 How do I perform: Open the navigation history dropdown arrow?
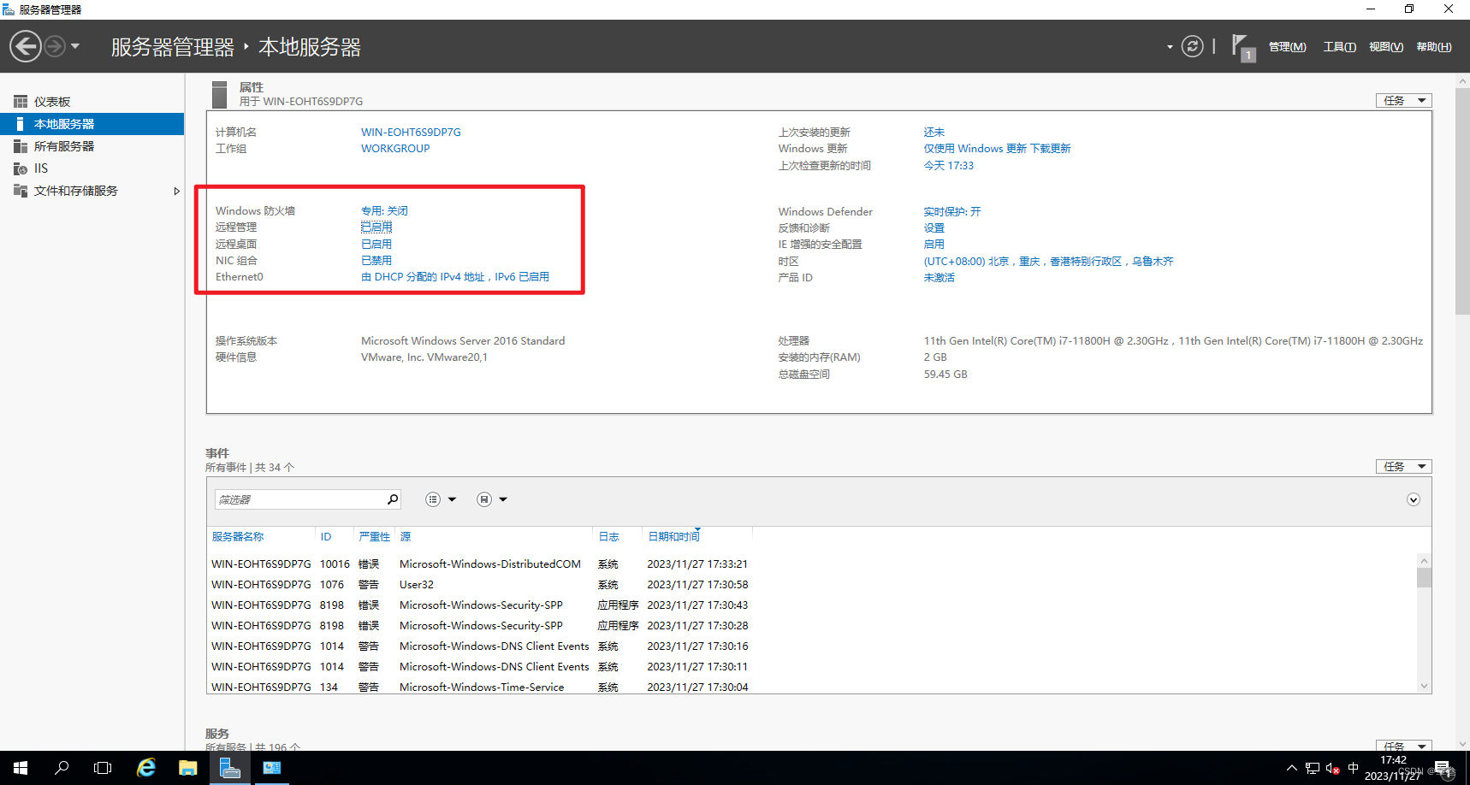click(75, 46)
